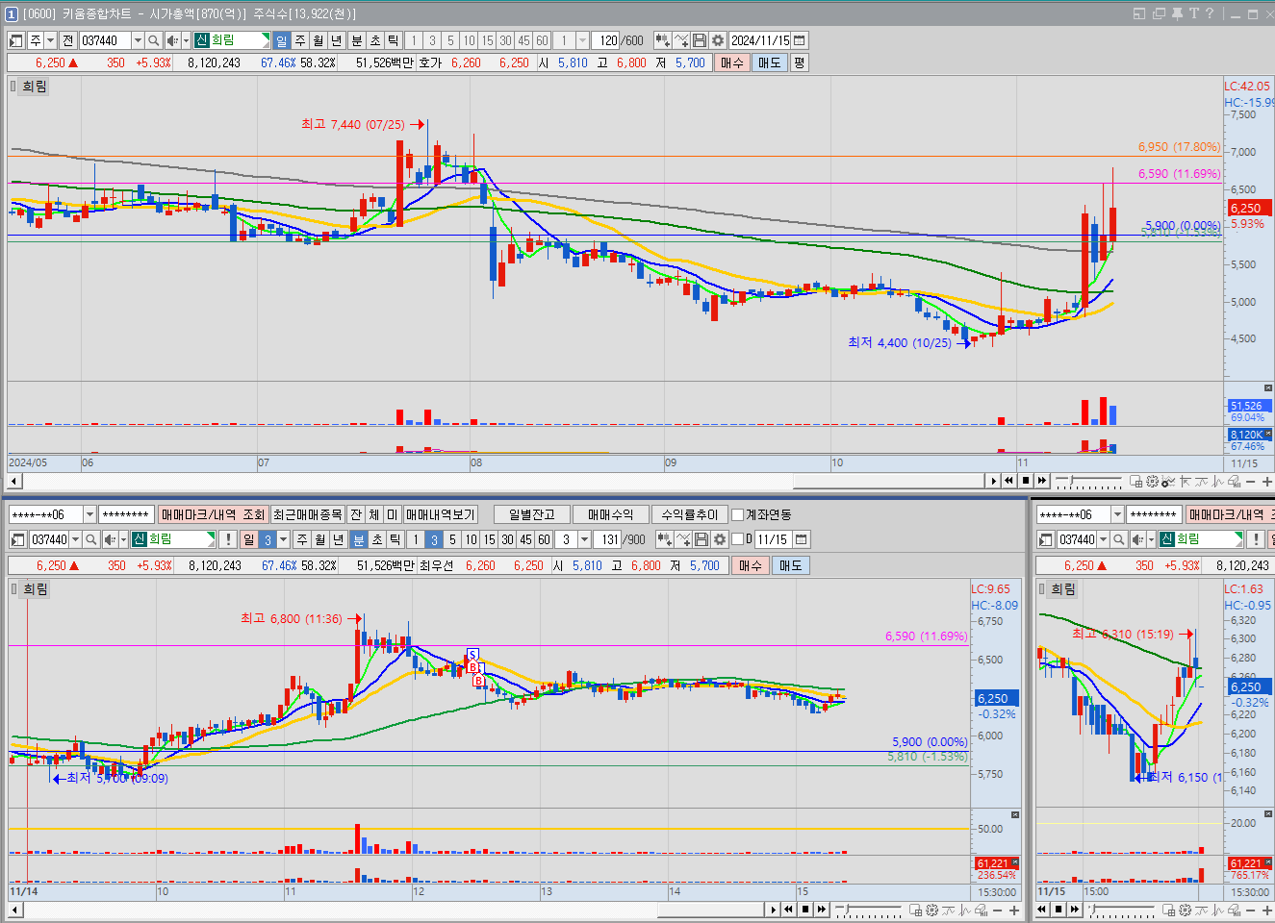Image resolution: width=1275 pixels, height=923 pixels.
Task: Select 년 (yearly) period in top toolbar
Action: [x=337, y=40]
